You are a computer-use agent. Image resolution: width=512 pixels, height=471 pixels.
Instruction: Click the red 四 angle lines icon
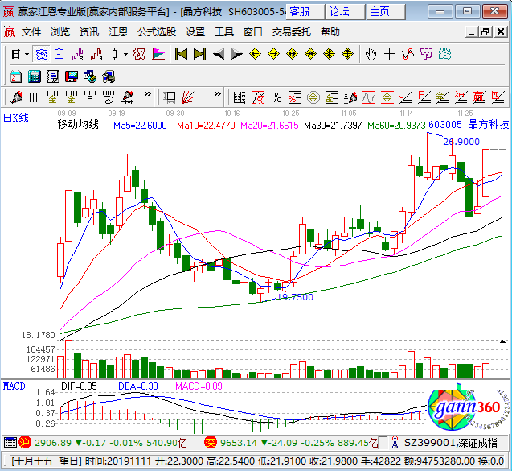coord(498,97)
